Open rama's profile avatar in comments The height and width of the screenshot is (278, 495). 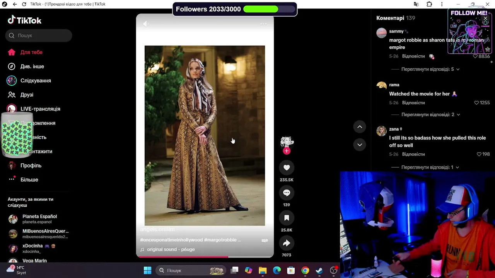pos(381,86)
